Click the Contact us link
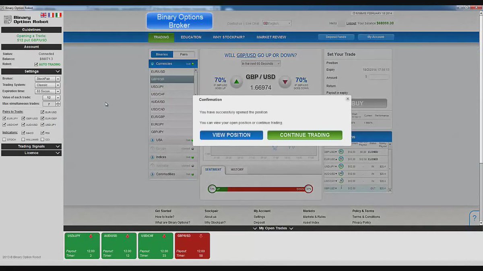483x271 pixels. (x=235, y=23)
